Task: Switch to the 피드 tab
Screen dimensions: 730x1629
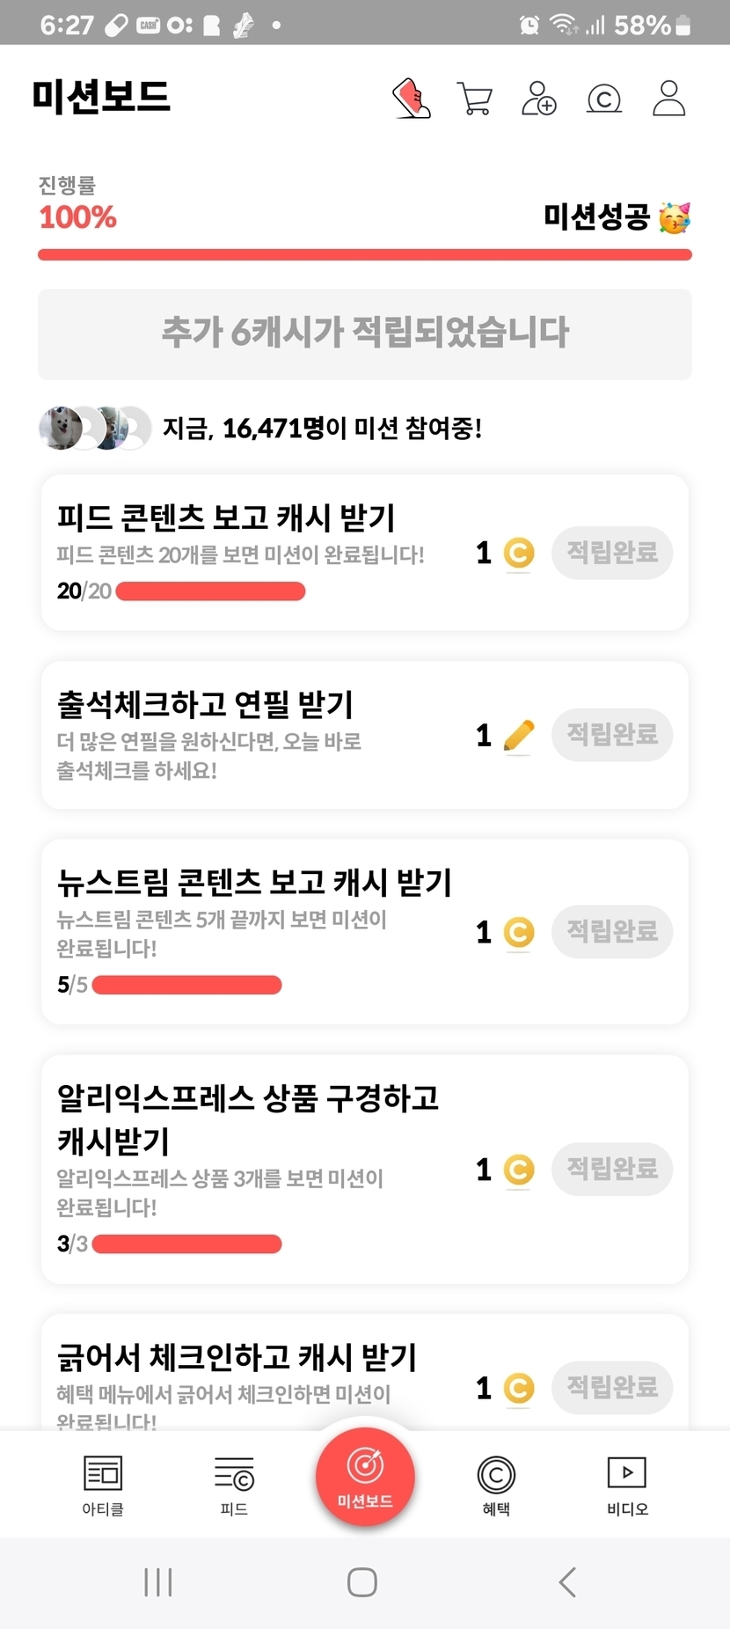Action: click(234, 1485)
